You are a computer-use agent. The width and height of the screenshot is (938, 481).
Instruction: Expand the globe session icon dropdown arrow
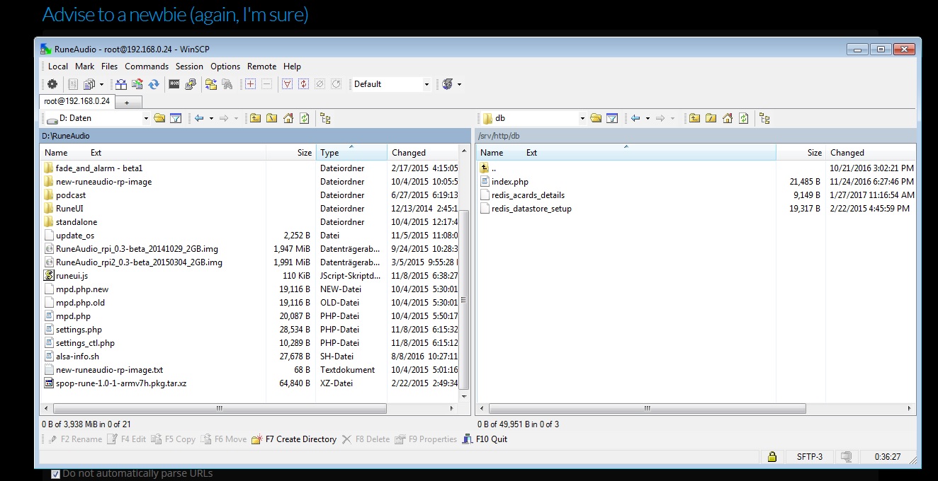click(x=459, y=84)
